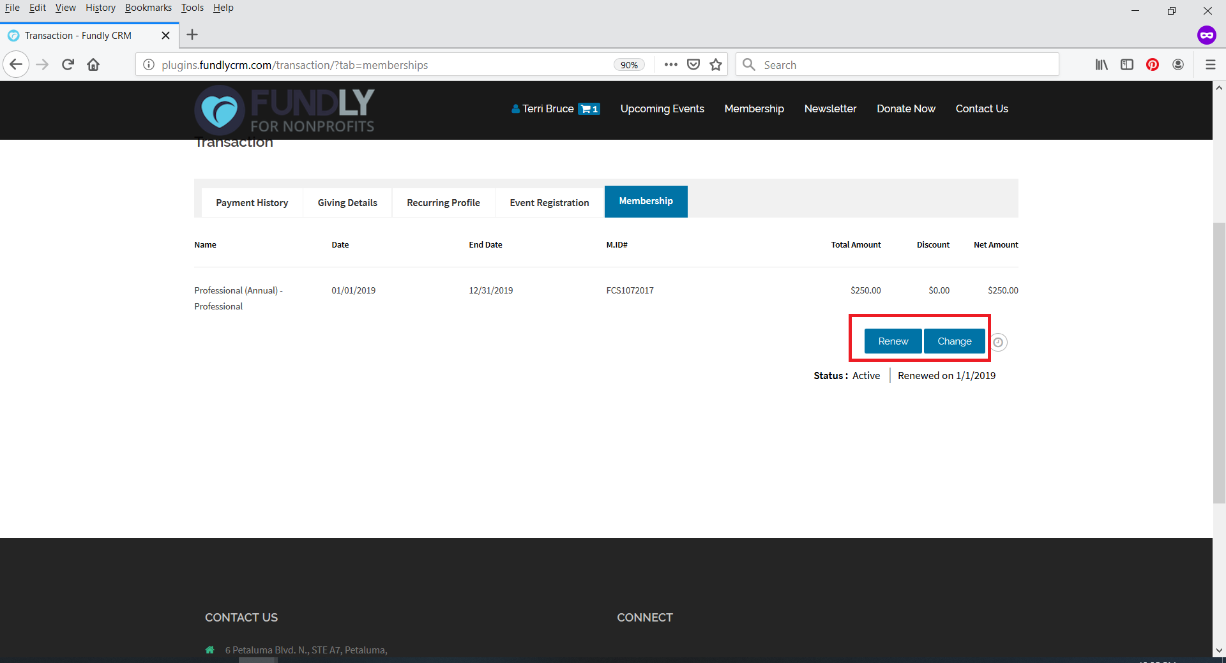
Task: Click the browser forward arrow
Action: pos(42,64)
